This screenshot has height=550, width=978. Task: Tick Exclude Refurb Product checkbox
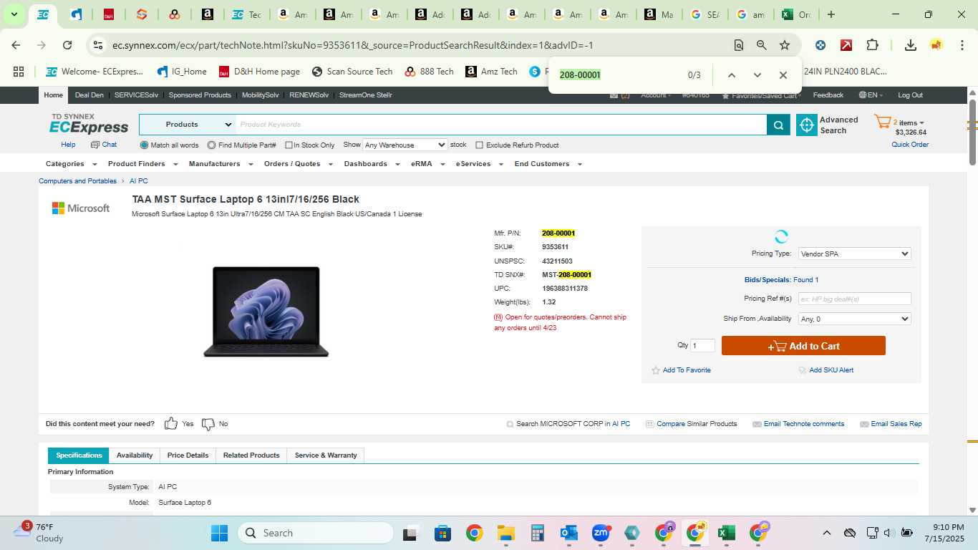point(480,145)
